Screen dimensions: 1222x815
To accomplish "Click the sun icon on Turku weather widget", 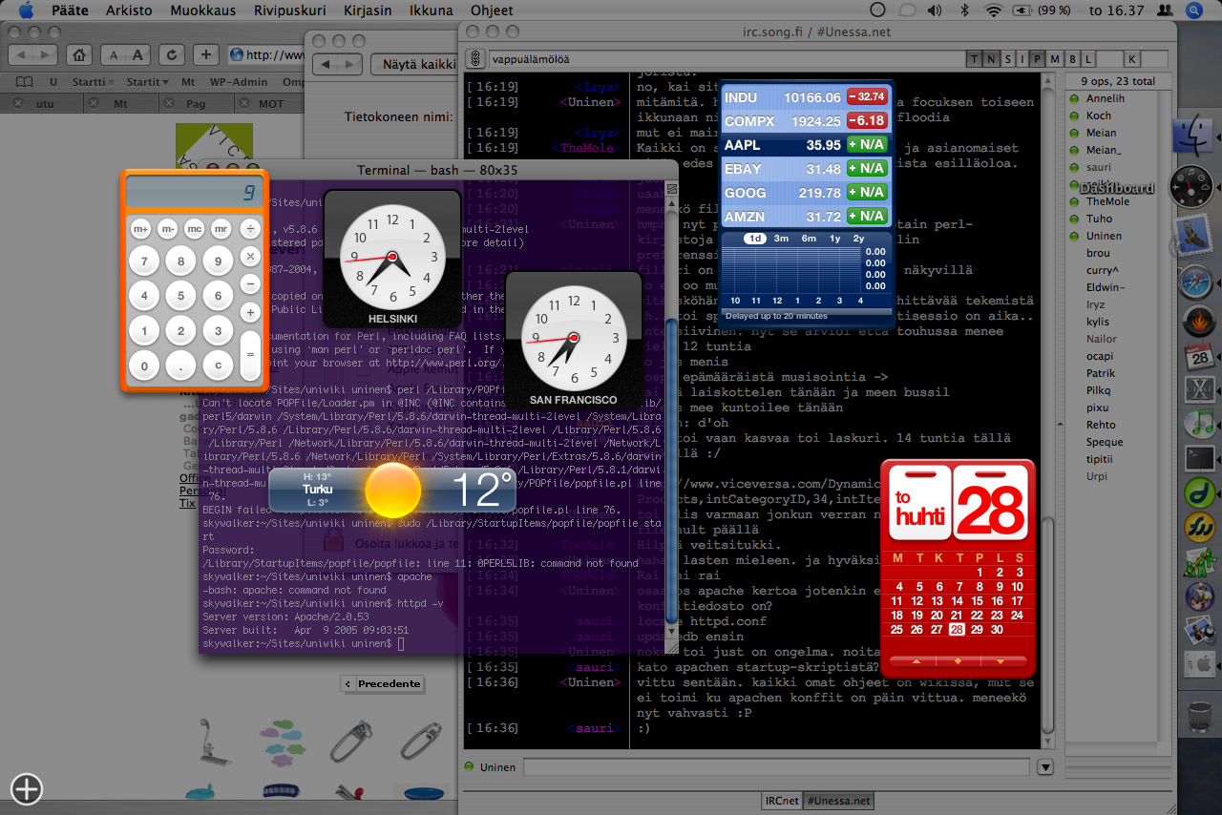I will [392, 491].
